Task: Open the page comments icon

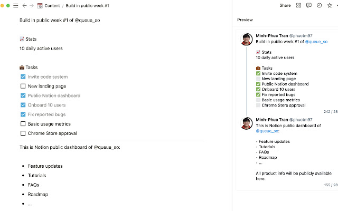Action: pyautogui.click(x=309, y=5)
